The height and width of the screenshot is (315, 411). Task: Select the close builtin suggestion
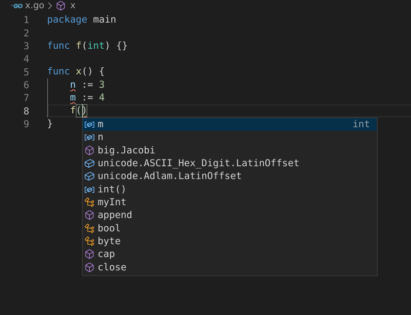[x=112, y=267]
